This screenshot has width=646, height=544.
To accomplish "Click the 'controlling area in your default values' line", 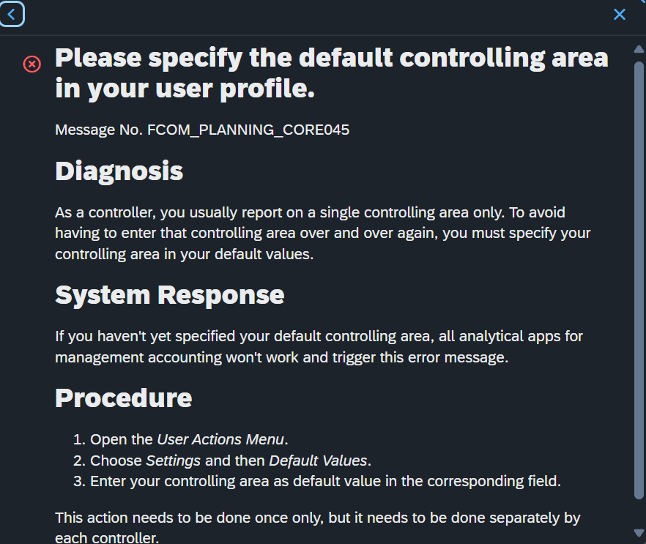I will (x=184, y=254).
